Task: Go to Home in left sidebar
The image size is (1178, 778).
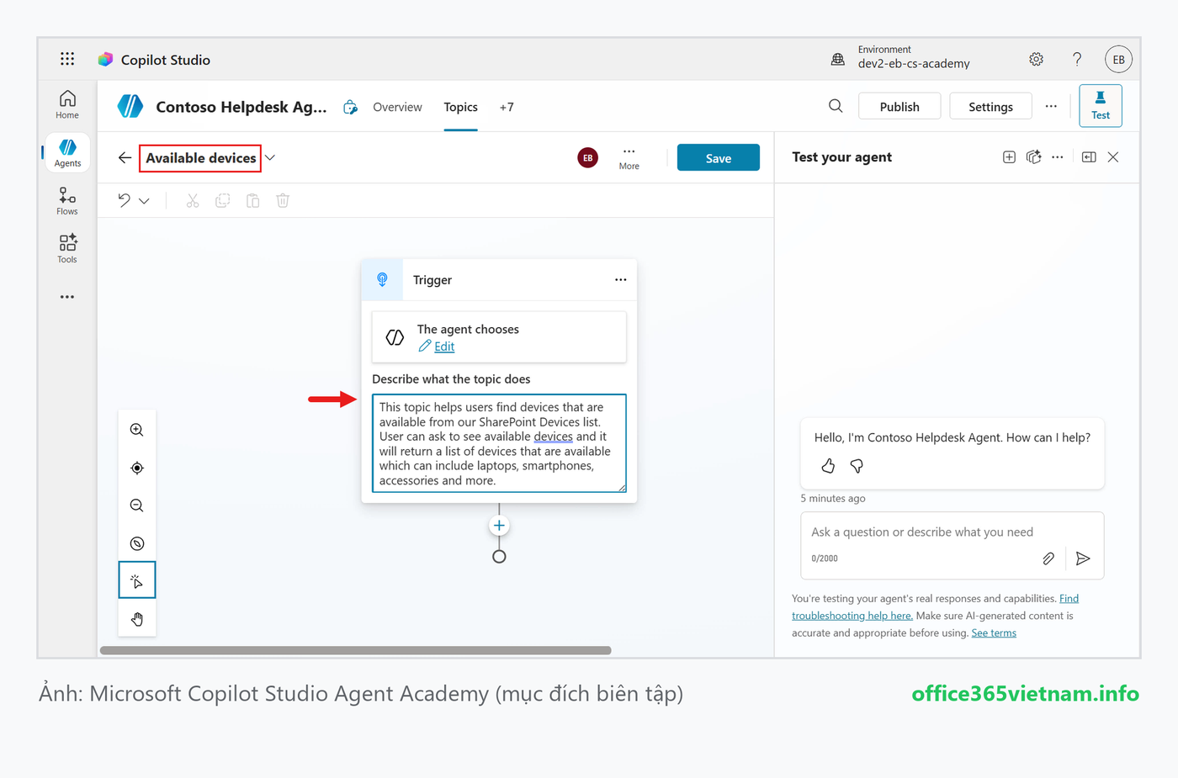Action: click(x=67, y=105)
